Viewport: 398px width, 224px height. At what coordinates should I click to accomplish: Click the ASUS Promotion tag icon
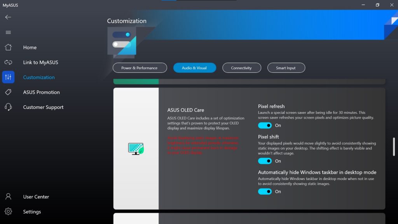pos(8,92)
